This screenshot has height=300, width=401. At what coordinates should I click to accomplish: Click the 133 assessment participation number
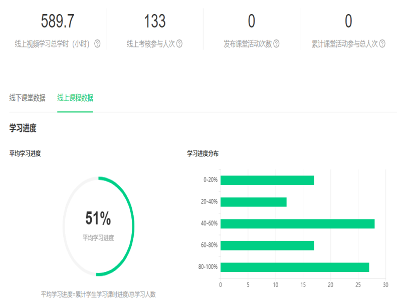(154, 21)
